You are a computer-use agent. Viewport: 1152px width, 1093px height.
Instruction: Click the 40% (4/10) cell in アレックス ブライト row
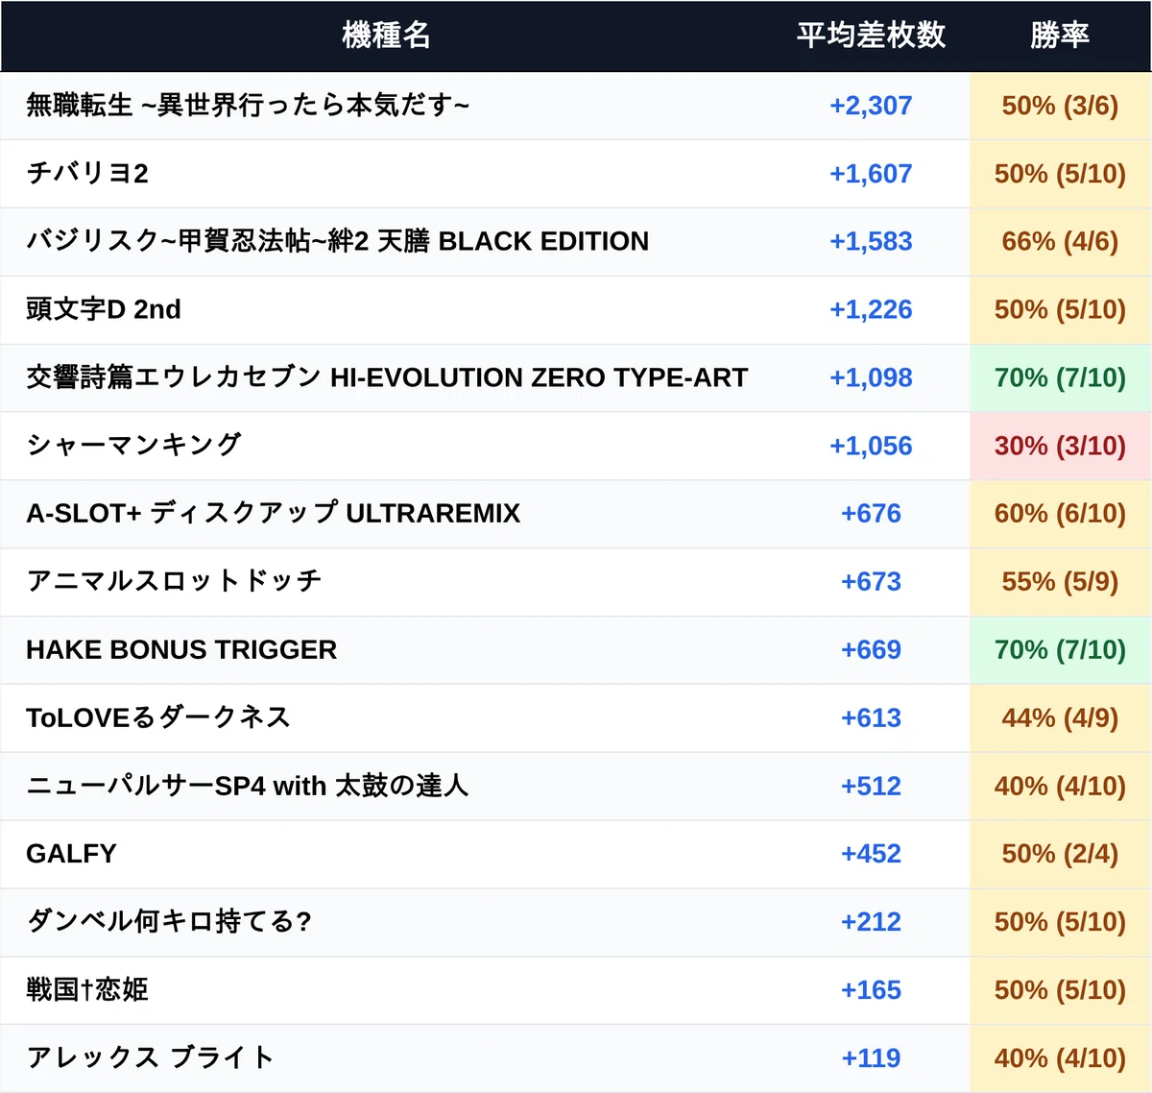[x=1060, y=1057]
